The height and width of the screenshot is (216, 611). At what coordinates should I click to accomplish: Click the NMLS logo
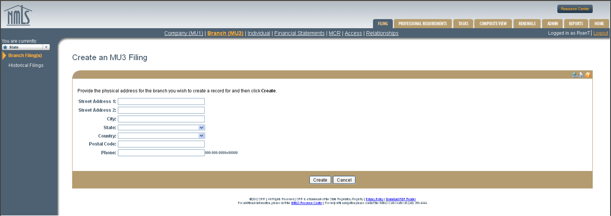point(18,15)
